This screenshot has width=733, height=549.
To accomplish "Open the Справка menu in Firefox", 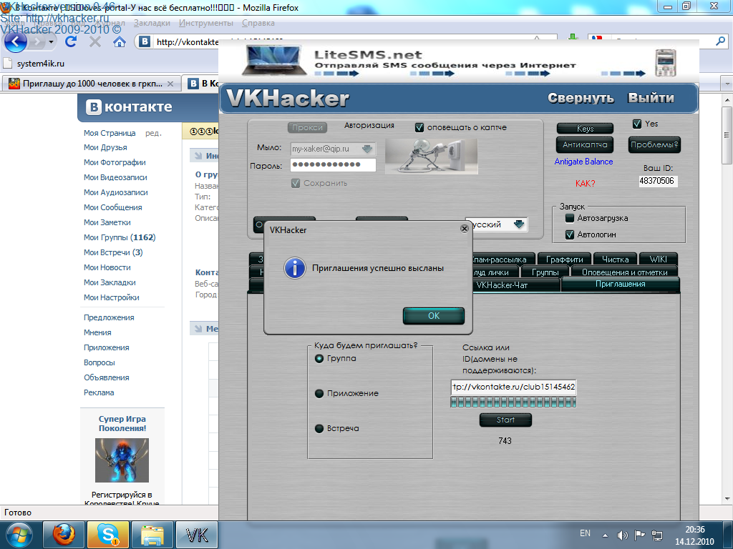I will click(x=258, y=23).
